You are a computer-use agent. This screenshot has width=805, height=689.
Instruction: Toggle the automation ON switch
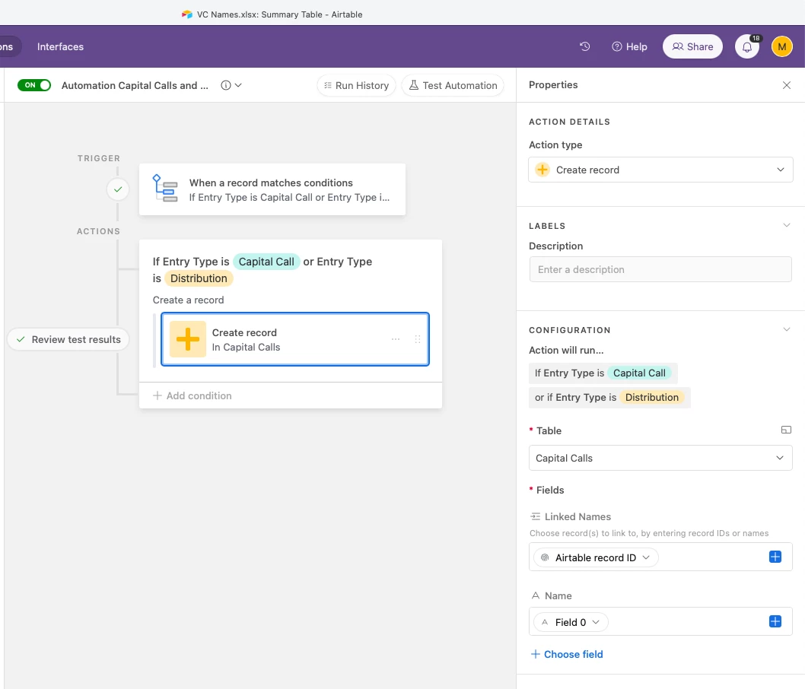(34, 85)
